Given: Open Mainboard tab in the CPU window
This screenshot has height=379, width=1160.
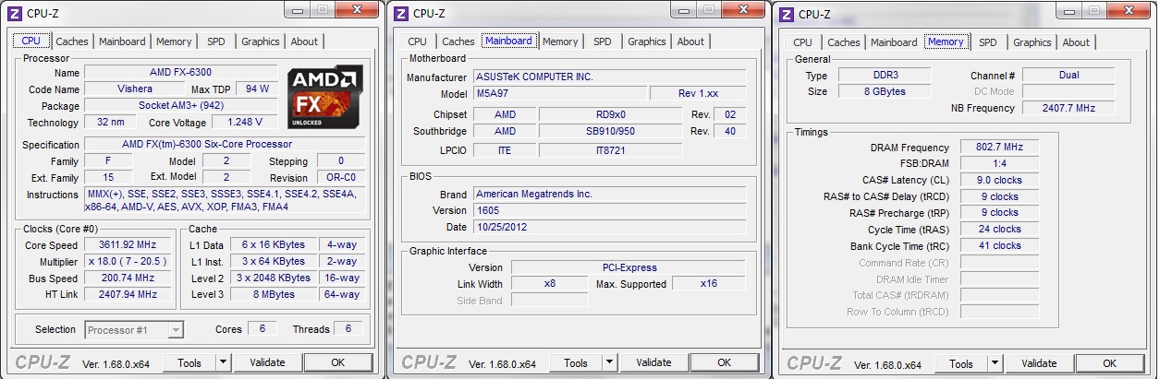Looking at the screenshot, I should coord(122,41).
